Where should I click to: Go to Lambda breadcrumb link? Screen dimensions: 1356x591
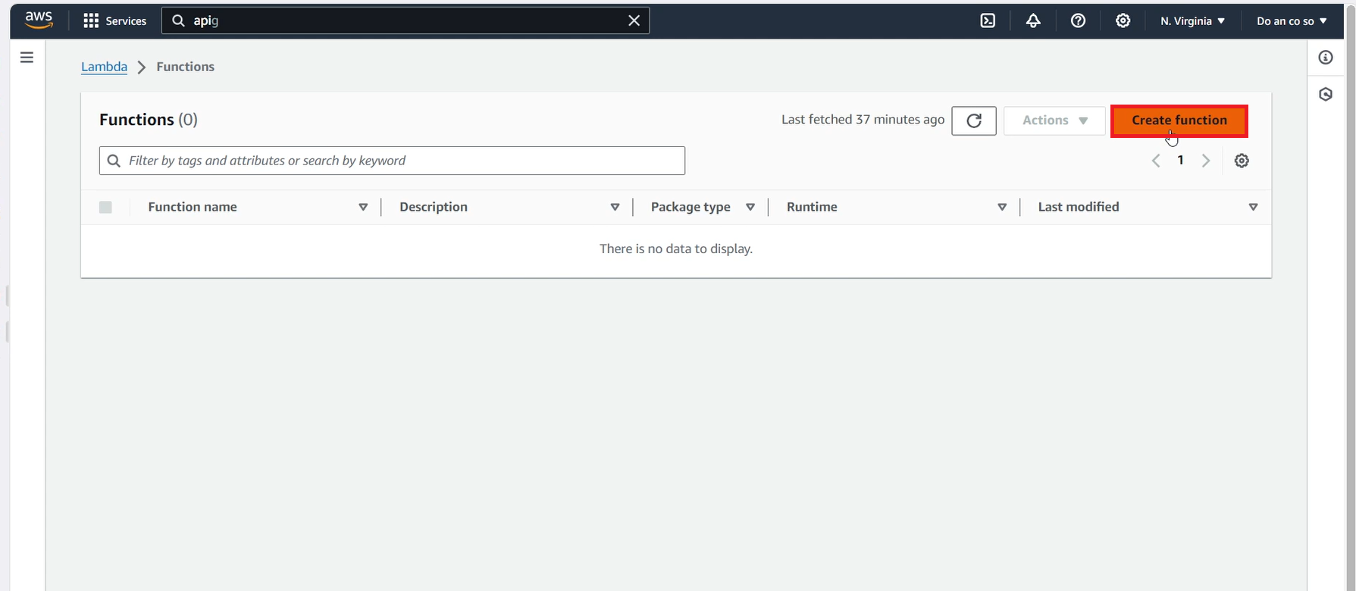[104, 67]
